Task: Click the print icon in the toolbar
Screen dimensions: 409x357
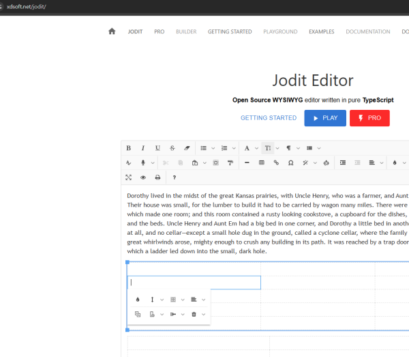Action: click(157, 177)
